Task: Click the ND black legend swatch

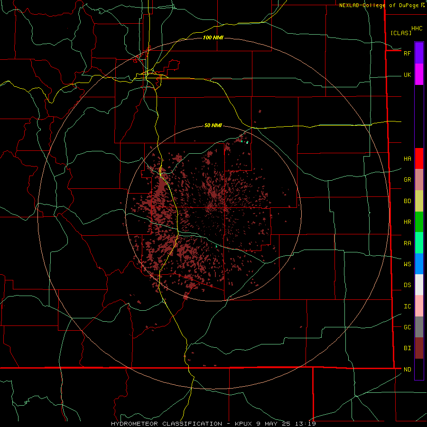Action: click(419, 369)
